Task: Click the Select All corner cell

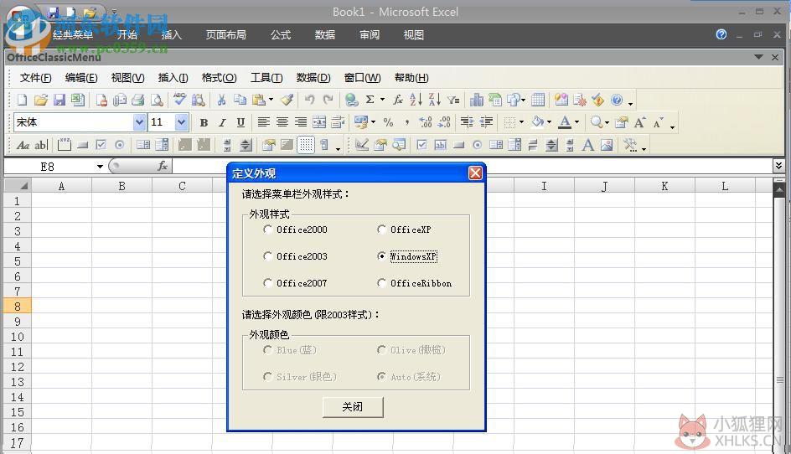Action: coord(18,186)
